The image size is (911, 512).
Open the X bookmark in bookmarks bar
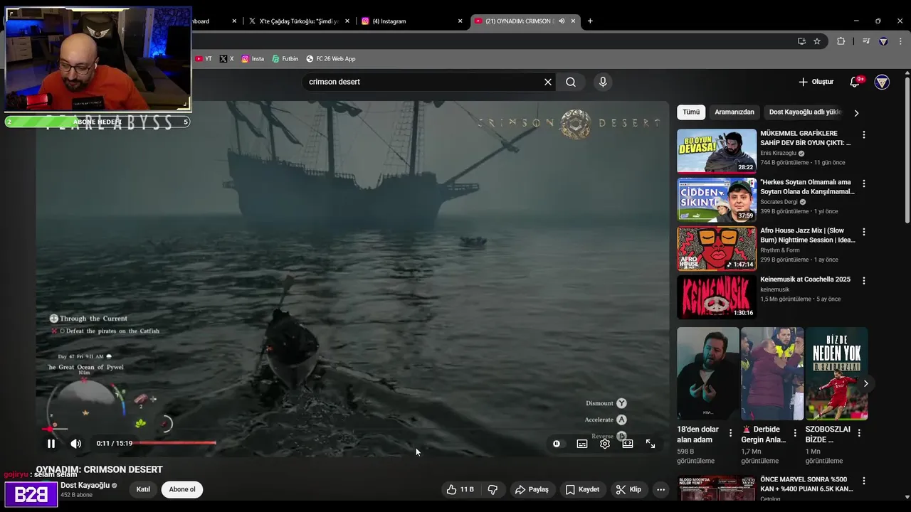pos(226,59)
